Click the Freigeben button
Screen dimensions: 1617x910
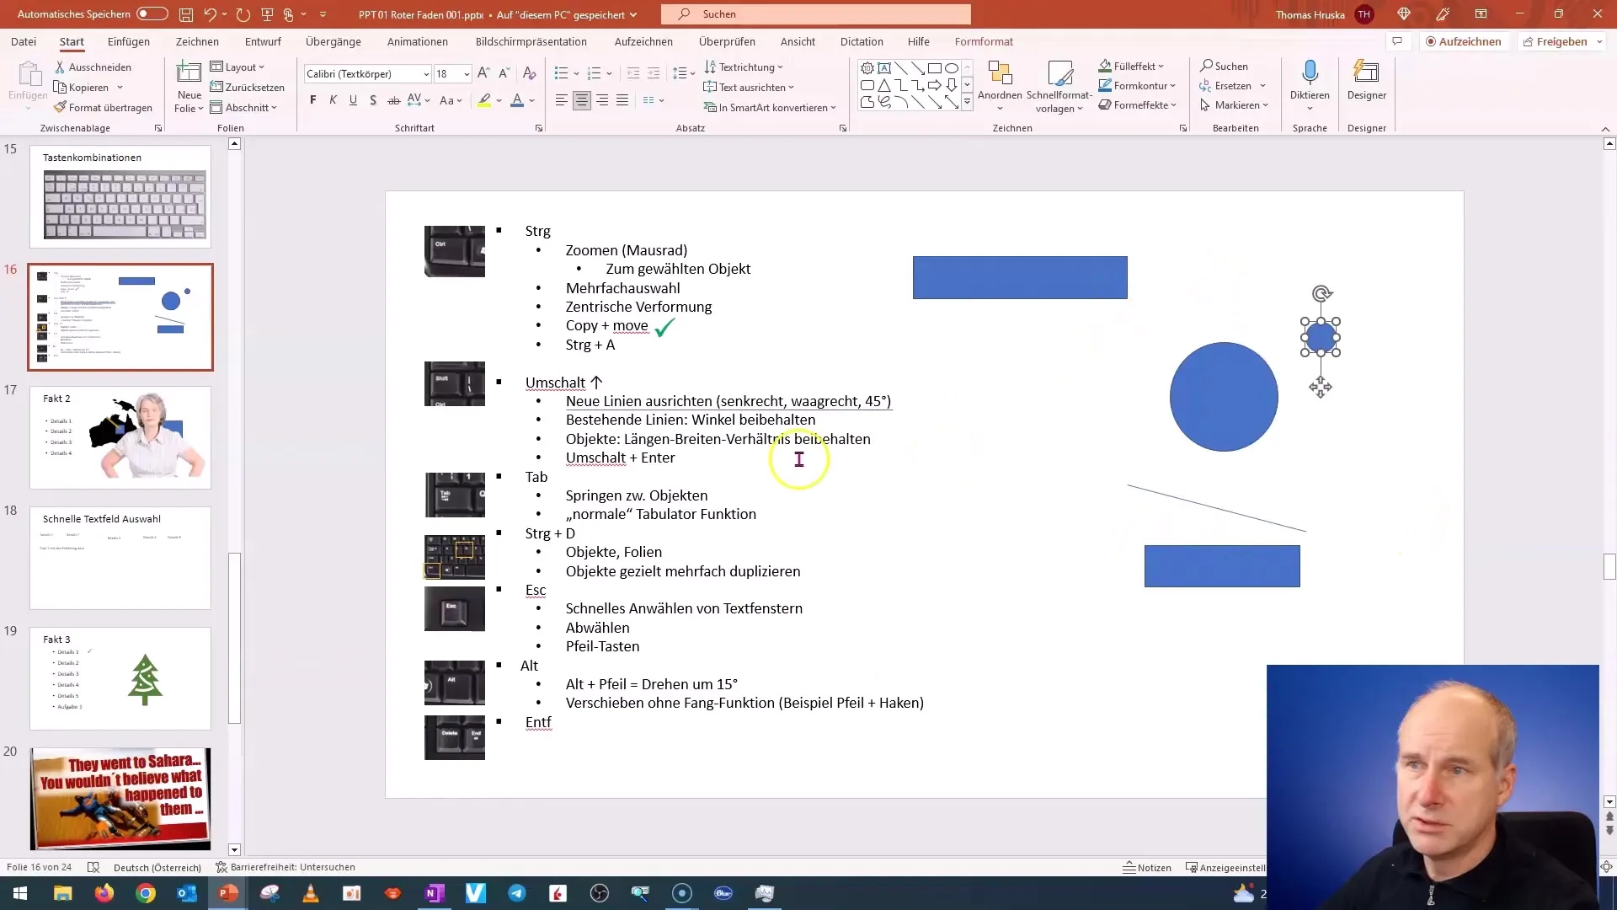pos(1561,41)
